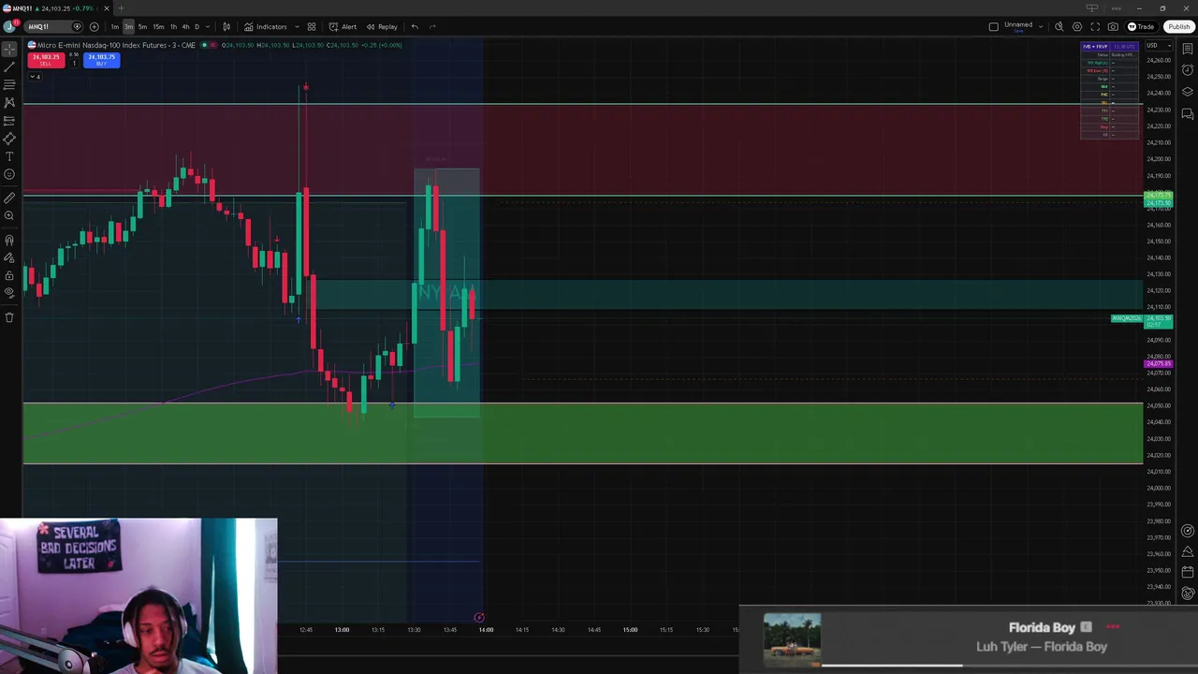Image resolution: width=1198 pixels, height=674 pixels.
Task: Expand the timeframe interval dropdown
Action: (x=207, y=26)
